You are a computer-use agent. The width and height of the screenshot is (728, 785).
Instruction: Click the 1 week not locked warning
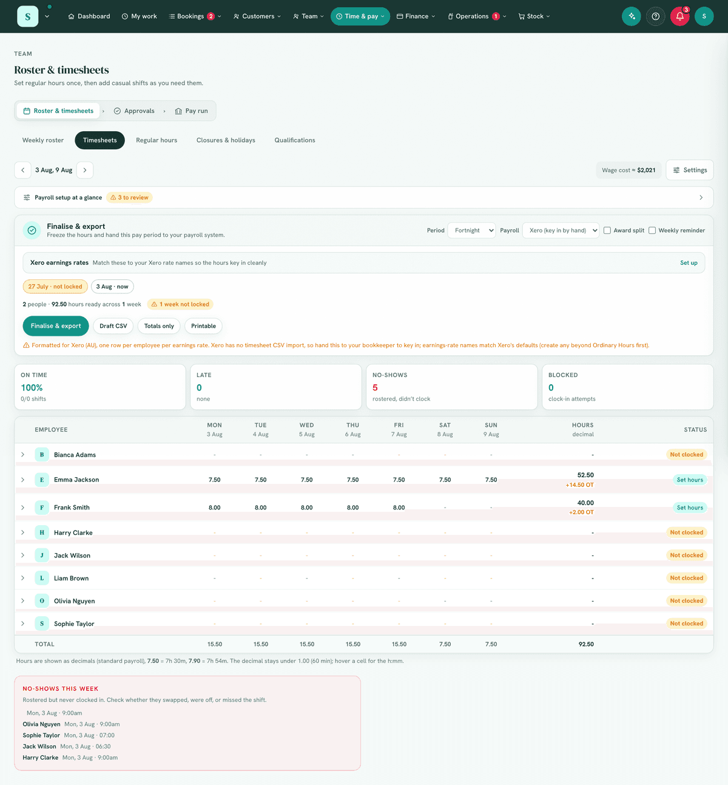click(180, 304)
